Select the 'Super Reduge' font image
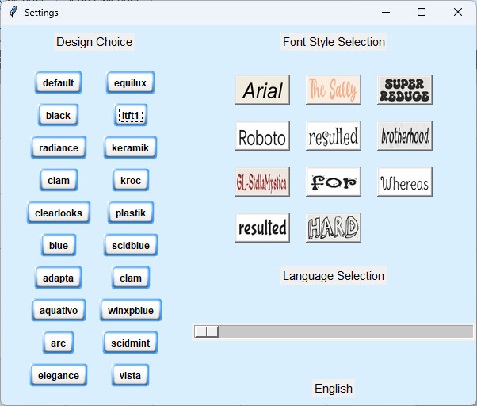This screenshot has width=477, height=406. [x=405, y=90]
